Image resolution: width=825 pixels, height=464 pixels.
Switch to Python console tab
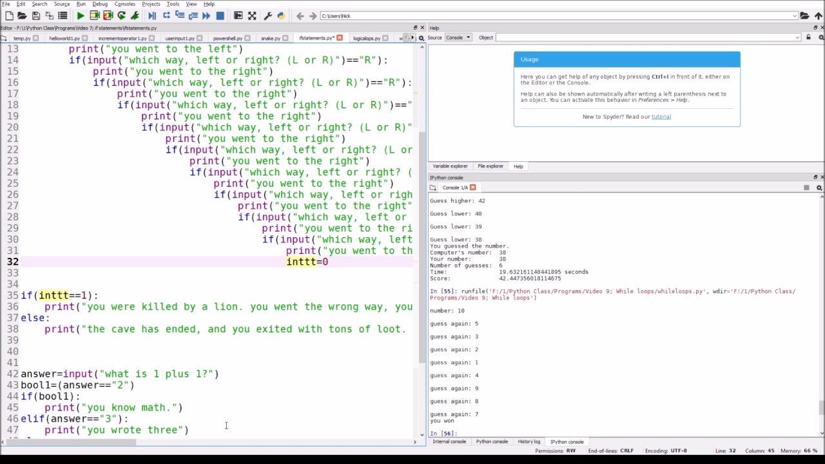pyautogui.click(x=492, y=441)
